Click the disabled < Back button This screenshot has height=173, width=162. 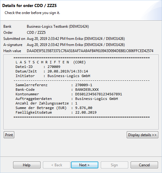click(57, 165)
